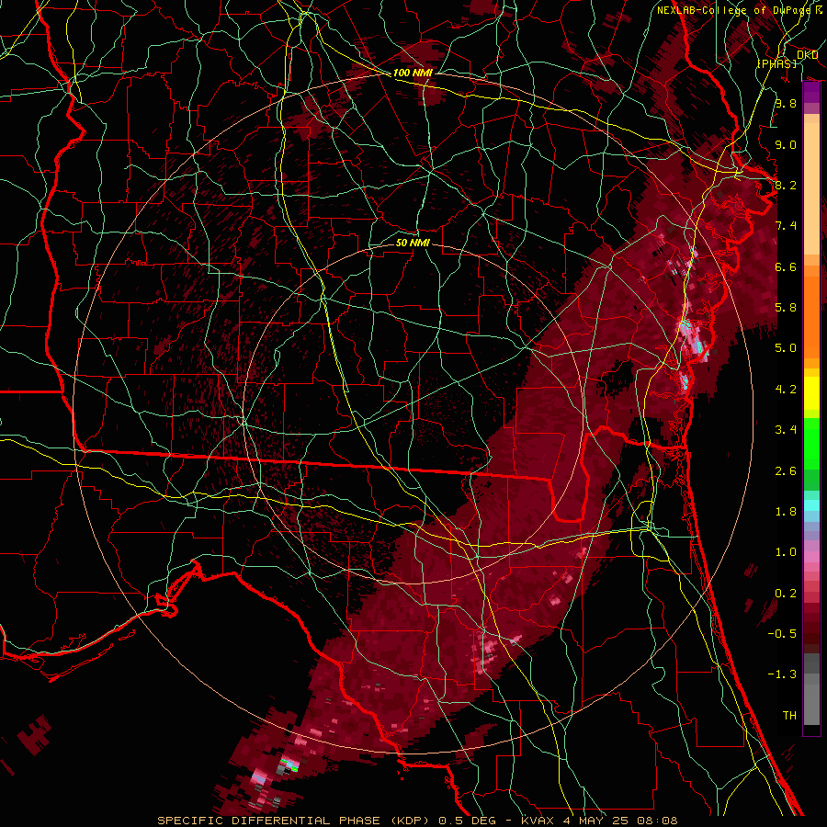Click the 4.2 value on the scale

tap(786, 390)
